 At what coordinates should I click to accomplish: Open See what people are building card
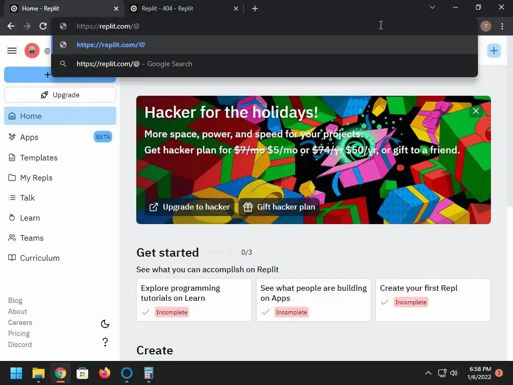314,300
